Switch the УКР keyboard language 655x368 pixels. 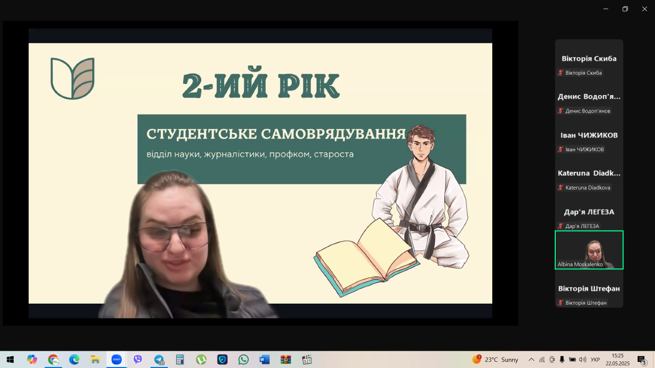click(x=595, y=359)
